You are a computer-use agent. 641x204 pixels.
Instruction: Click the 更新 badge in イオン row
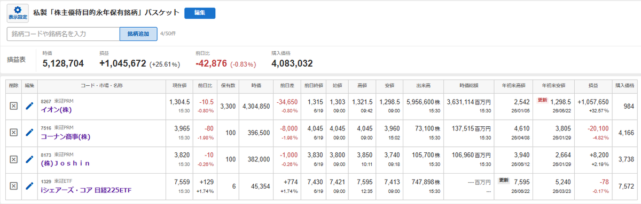click(x=542, y=100)
